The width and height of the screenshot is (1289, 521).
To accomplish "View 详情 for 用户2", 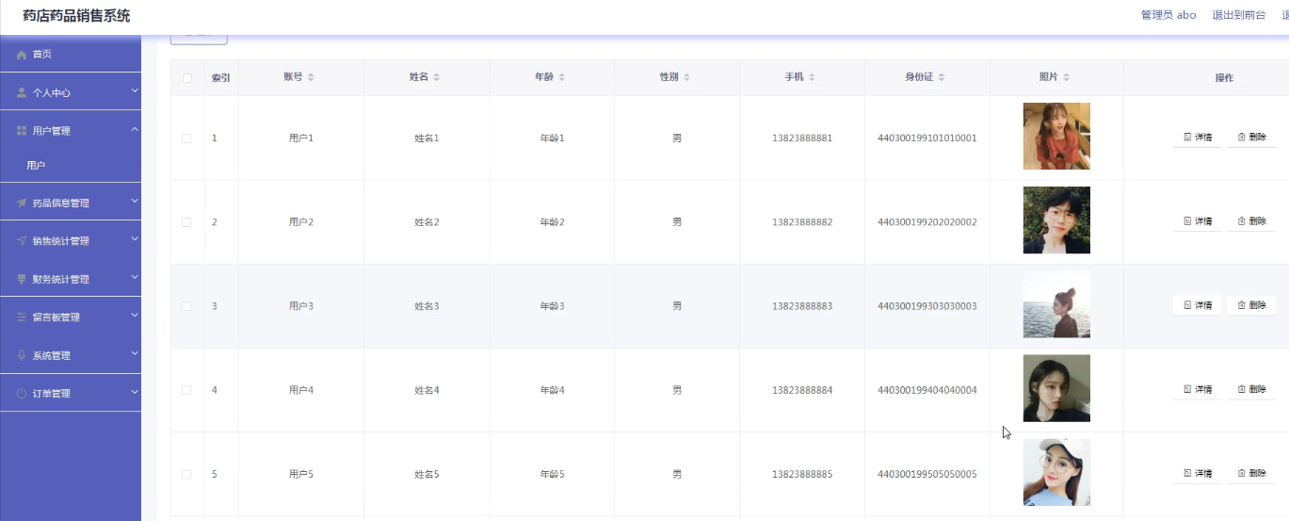I will 1197,221.
